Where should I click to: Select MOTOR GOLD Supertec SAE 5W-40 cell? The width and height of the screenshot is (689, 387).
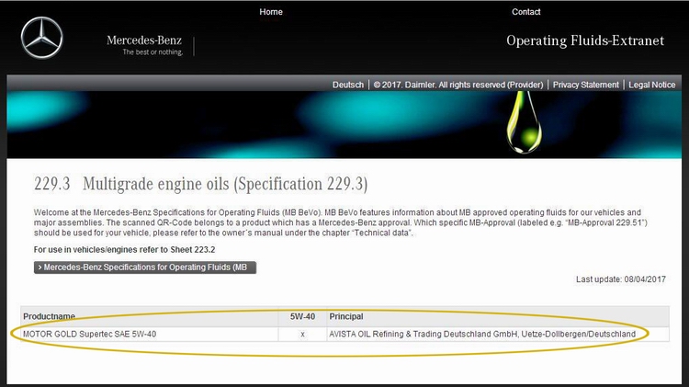tap(150, 335)
